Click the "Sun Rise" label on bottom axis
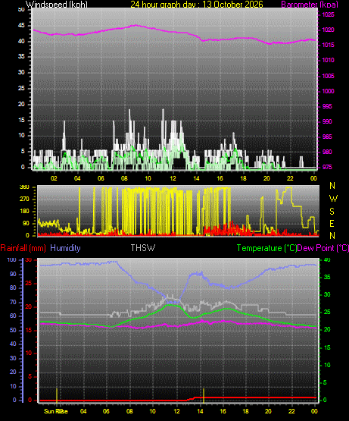 (x=56, y=411)
